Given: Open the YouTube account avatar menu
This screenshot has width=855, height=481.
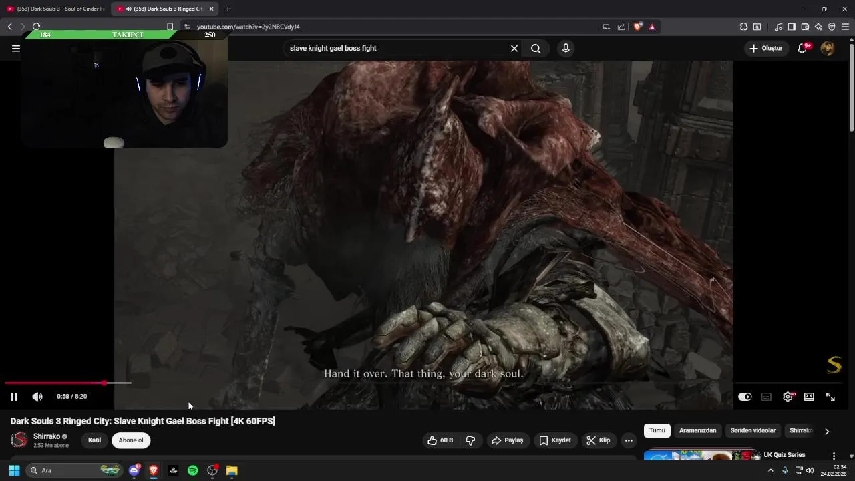Looking at the screenshot, I should pos(828,48).
